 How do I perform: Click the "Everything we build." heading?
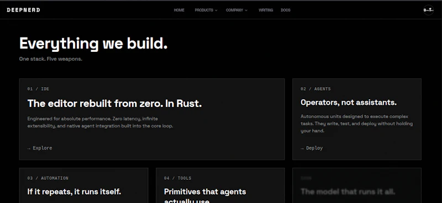(x=93, y=44)
